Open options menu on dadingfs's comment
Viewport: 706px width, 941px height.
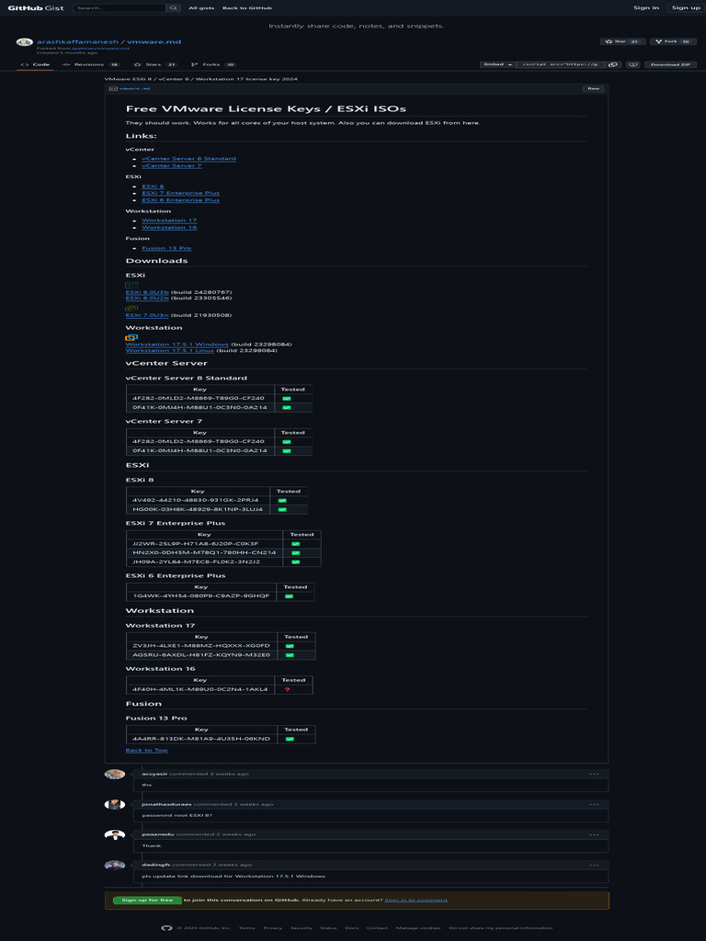click(x=594, y=865)
